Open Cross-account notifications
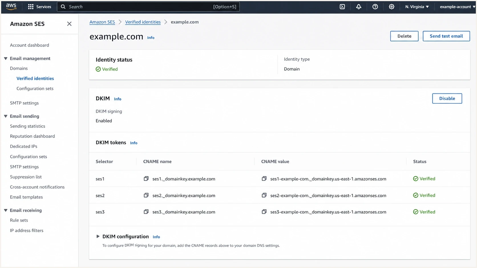 click(x=37, y=187)
